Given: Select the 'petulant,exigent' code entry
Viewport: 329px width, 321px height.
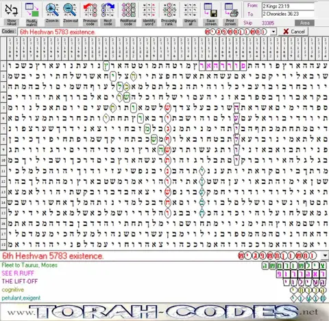Looking at the screenshot, I should coord(21,298).
